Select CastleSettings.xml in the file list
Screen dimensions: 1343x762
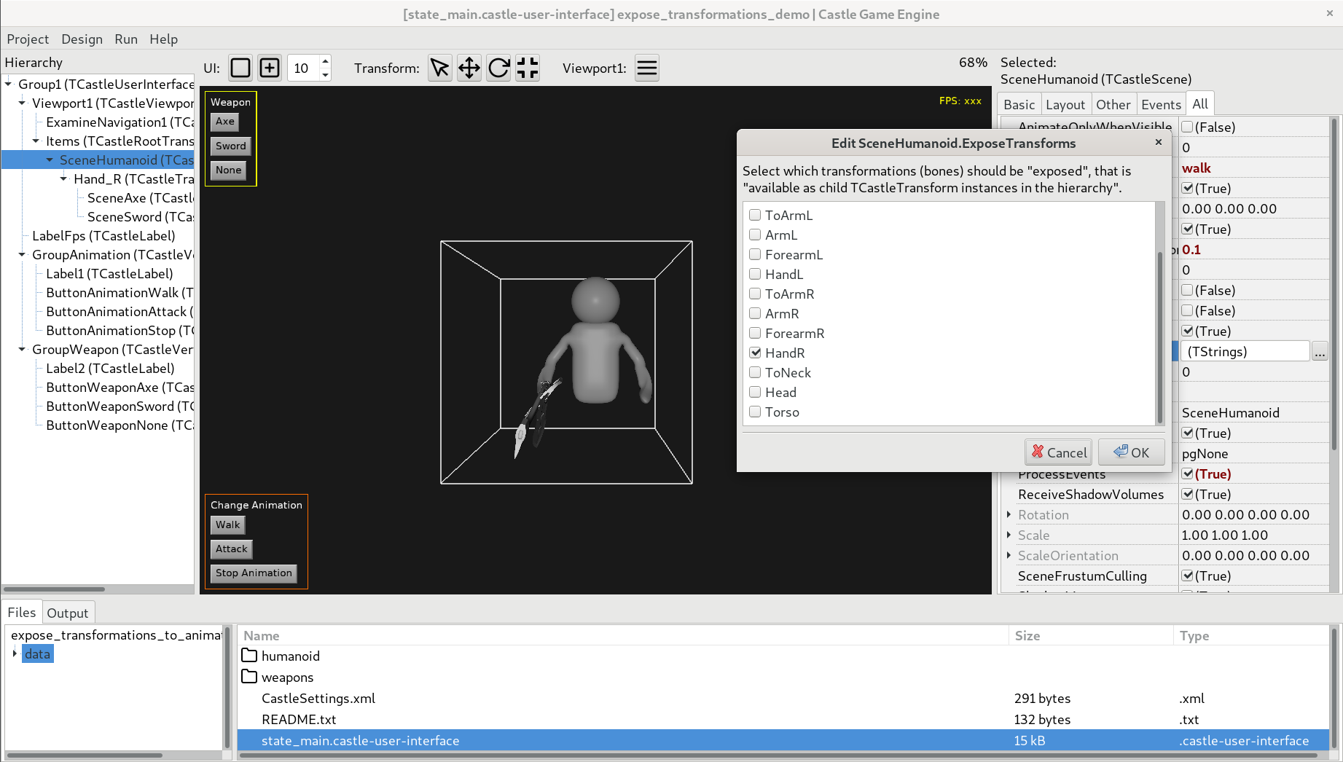[x=318, y=698]
